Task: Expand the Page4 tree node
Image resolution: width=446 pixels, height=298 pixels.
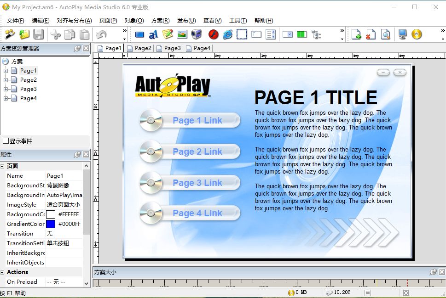Action: (x=6, y=98)
